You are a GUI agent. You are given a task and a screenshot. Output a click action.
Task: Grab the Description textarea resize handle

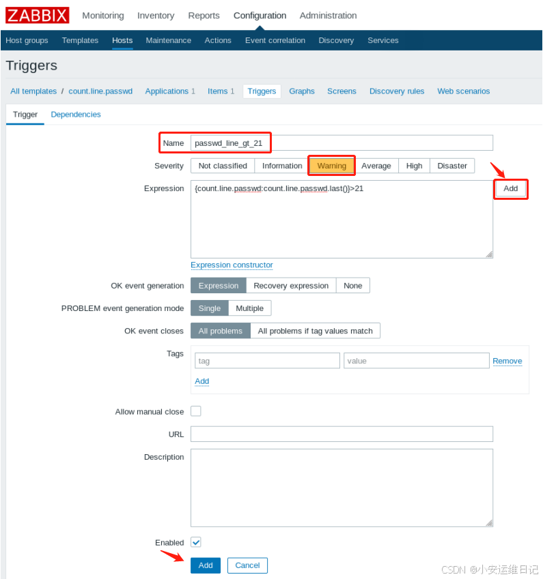point(489,523)
